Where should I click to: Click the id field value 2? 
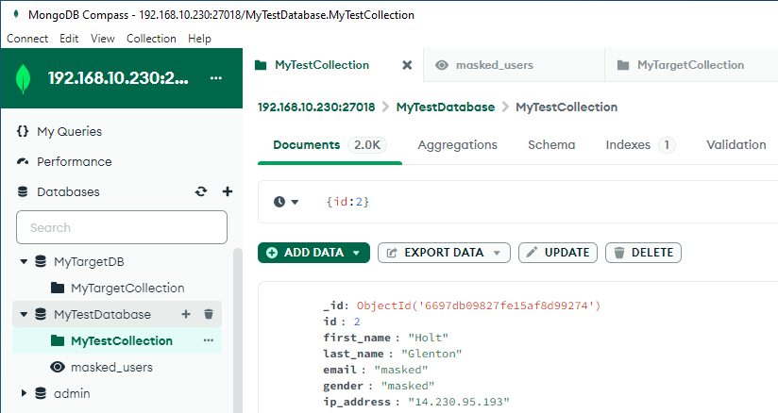tap(357, 322)
